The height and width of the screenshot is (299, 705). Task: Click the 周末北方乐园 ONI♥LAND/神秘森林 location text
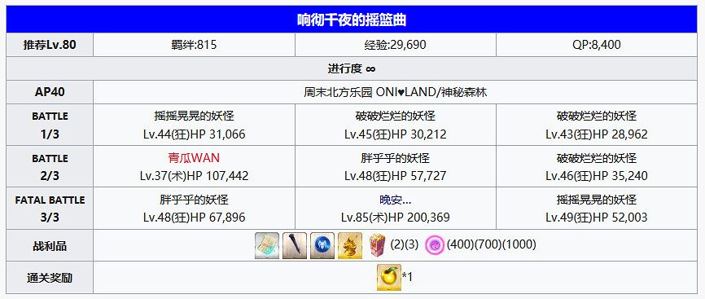pyautogui.click(x=395, y=92)
